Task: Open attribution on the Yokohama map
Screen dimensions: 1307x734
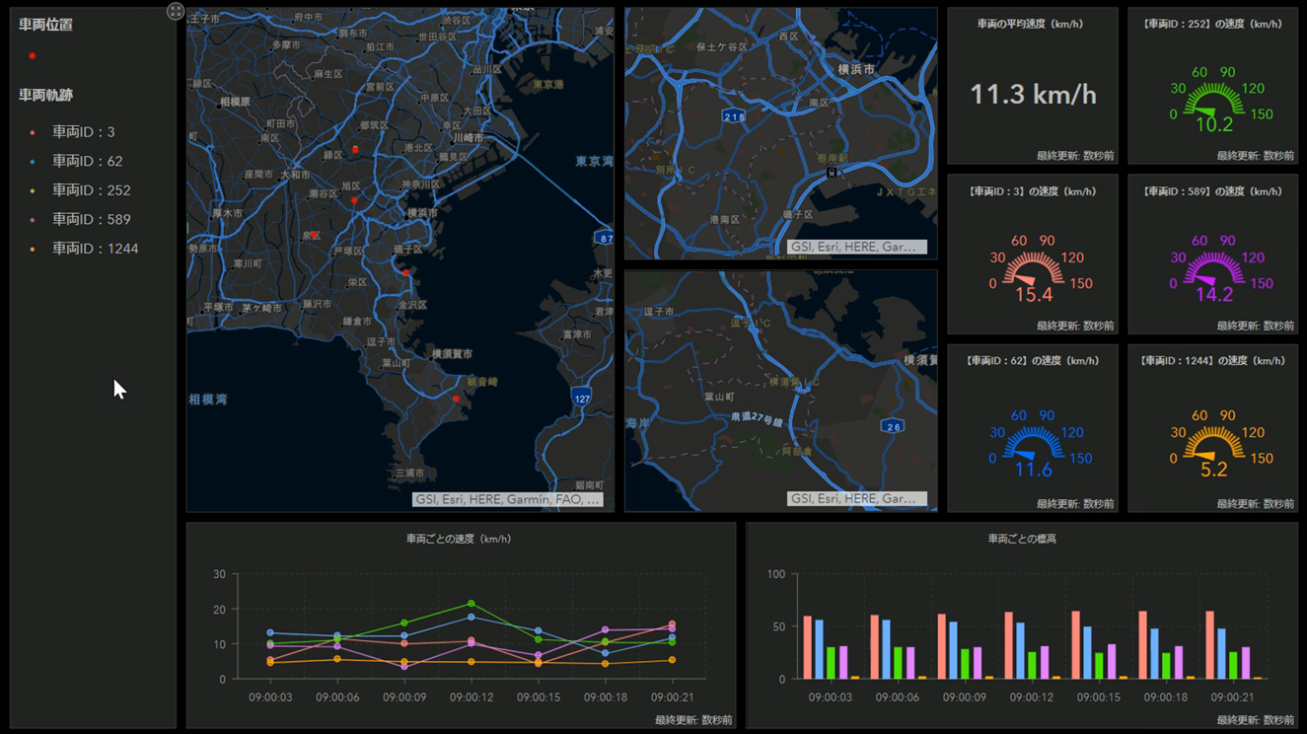Action: click(x=856, y=247)
